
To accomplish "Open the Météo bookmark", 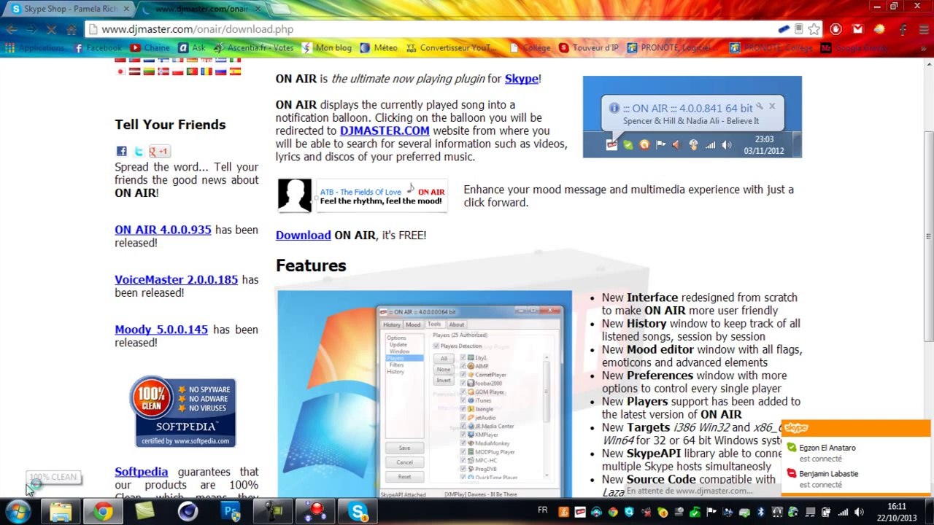I will pyautogui.click(x=379, y=48).
